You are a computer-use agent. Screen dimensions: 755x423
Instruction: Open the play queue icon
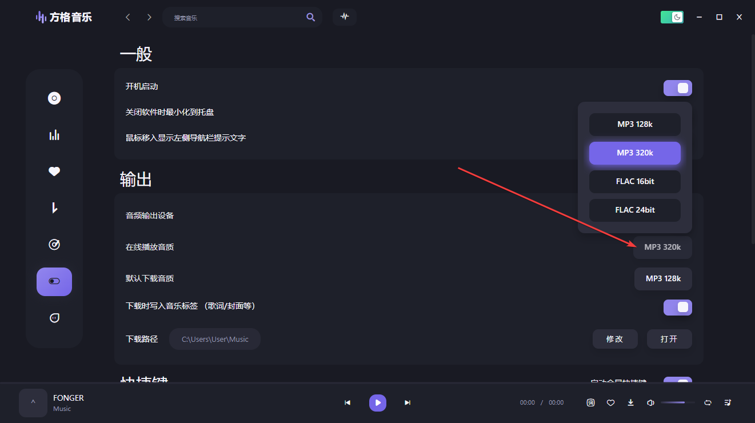point(728,402)
